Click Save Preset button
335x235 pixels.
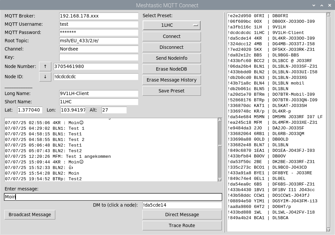coord(171,91)
